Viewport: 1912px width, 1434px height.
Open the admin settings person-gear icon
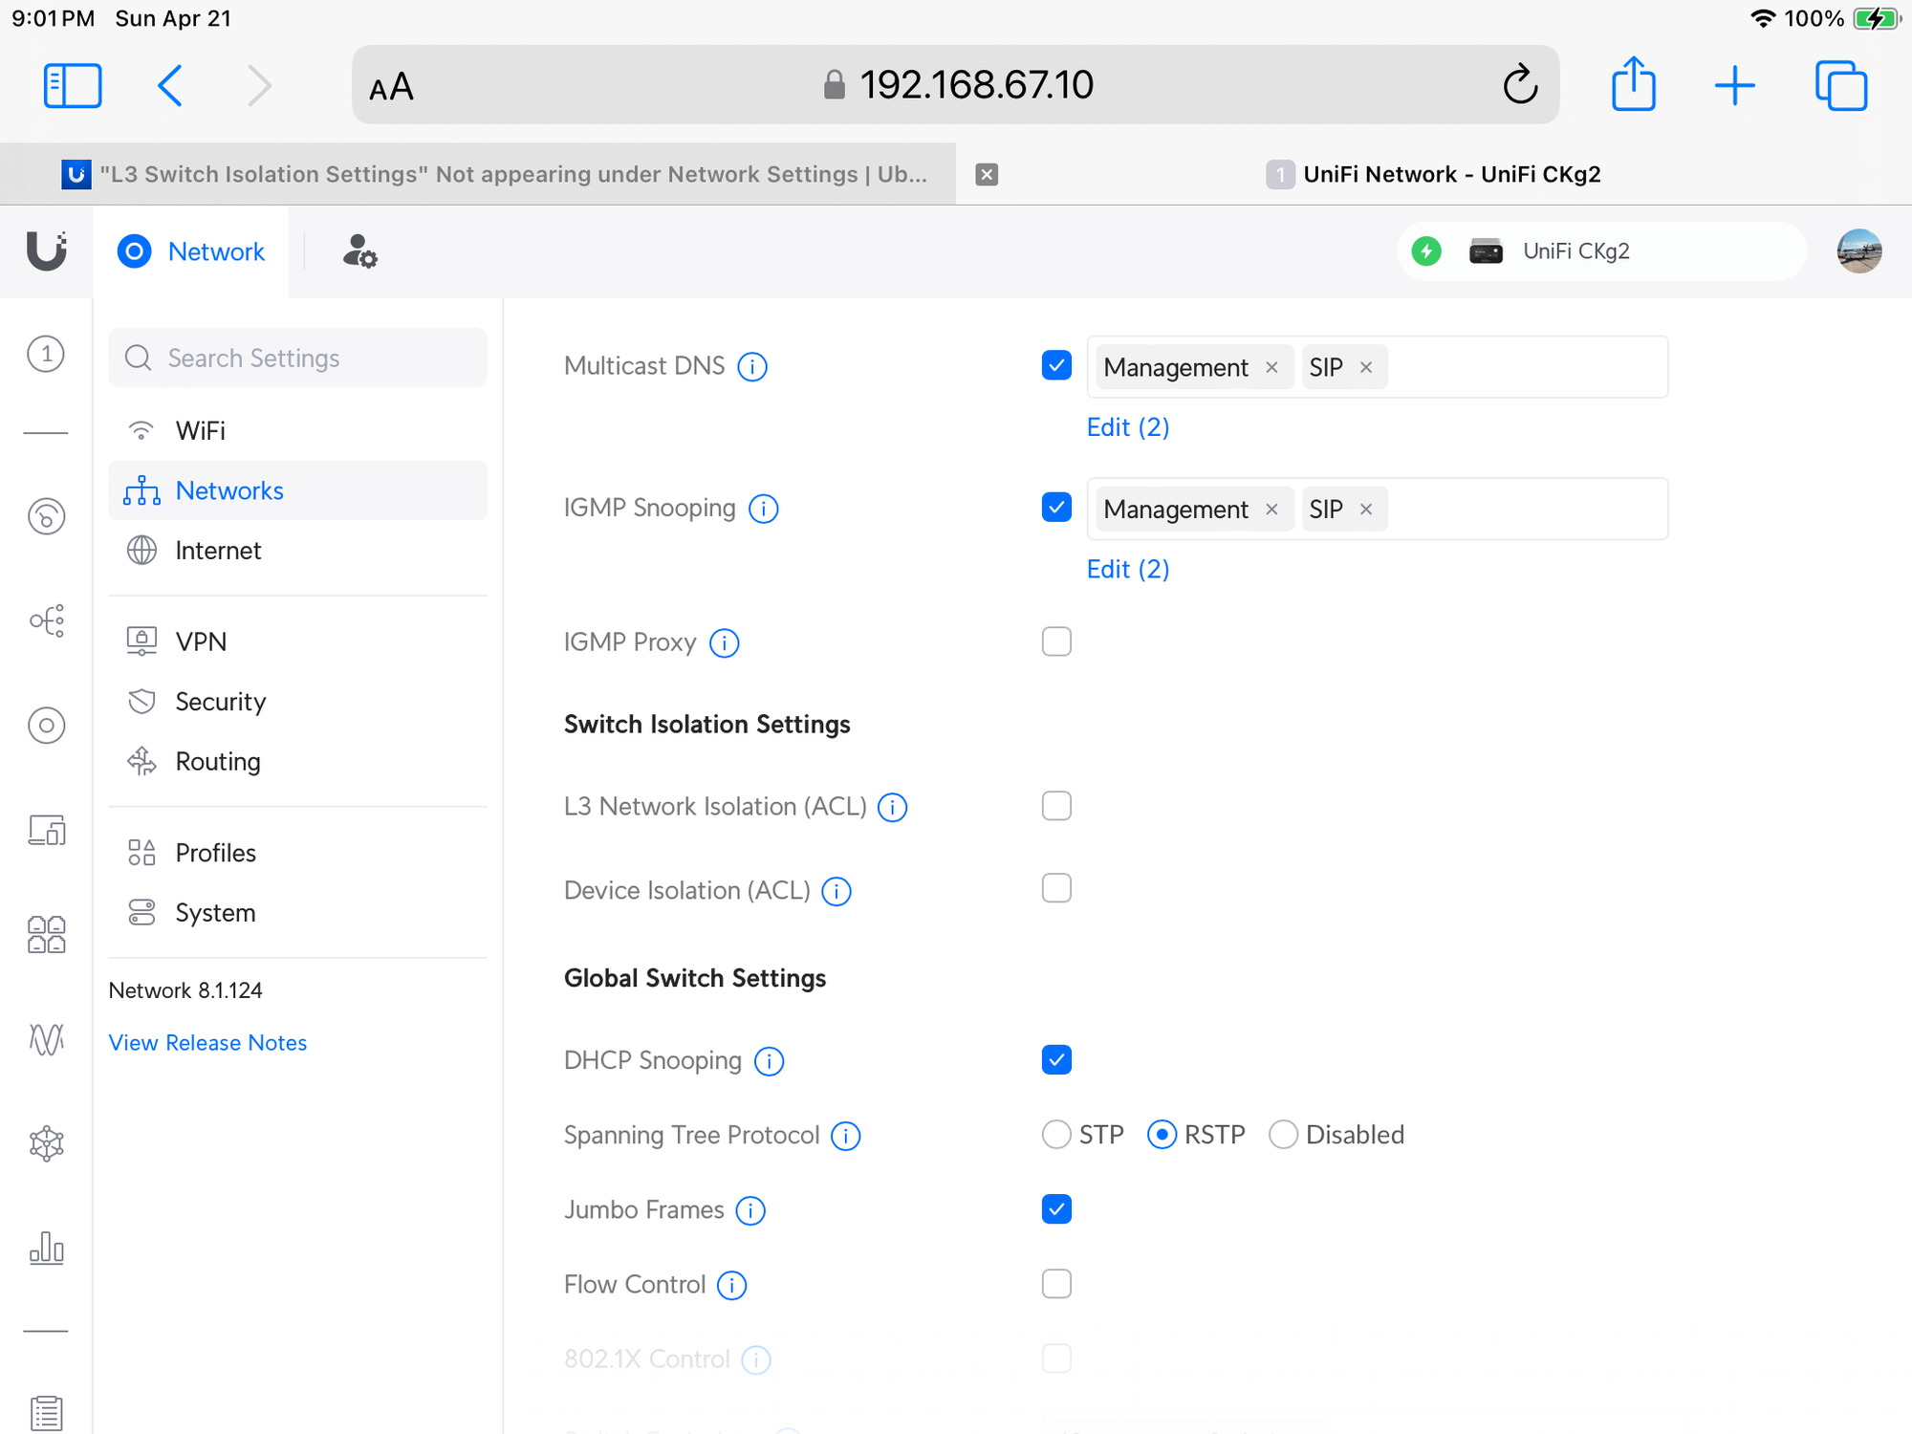359,251
